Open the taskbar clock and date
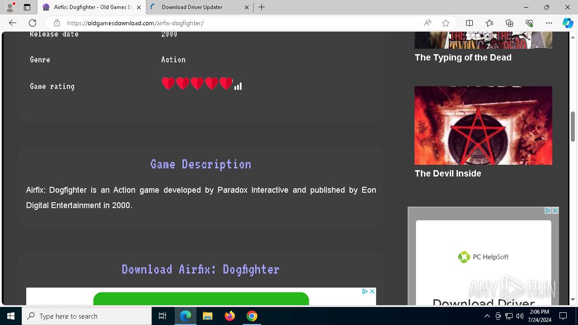578x325 pixels. pyautogui.click(x=540, y=316)
